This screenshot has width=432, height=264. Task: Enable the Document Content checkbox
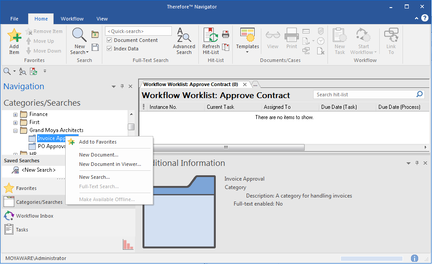coord(109,40)
